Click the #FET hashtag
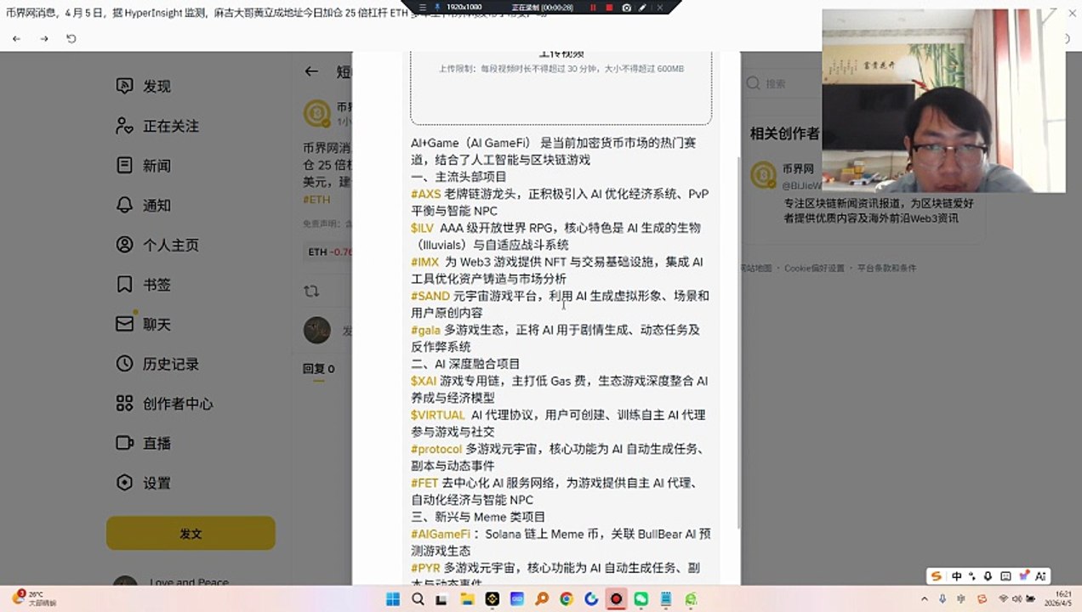The width and height of the screenshot is (1082, 612). point(424,483)
